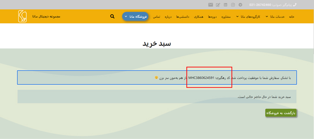Click the order success message box
The image size is (314, 139).
pos(157,77)
